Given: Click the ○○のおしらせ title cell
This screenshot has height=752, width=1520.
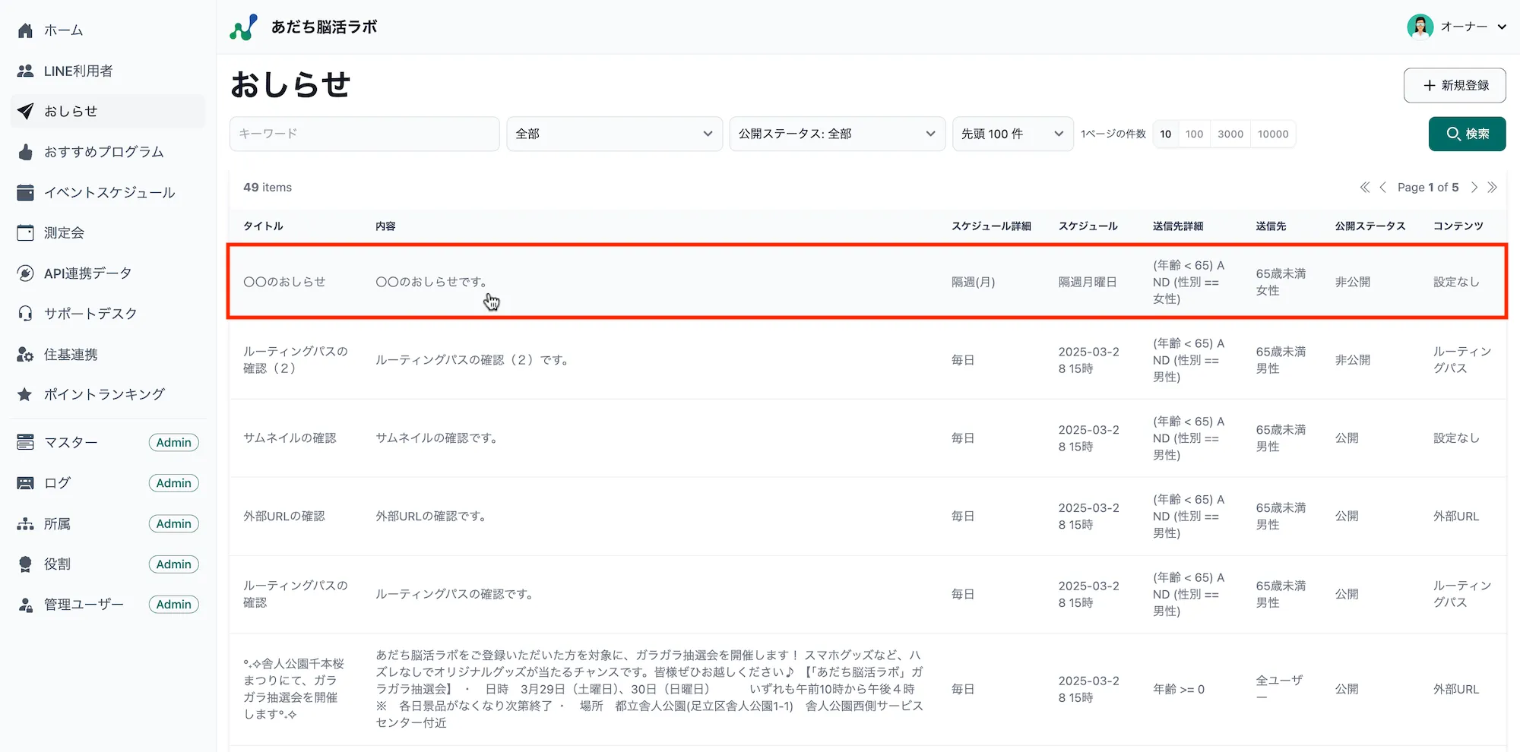Looking at the screenshot, I should click(x=284, y=282).
